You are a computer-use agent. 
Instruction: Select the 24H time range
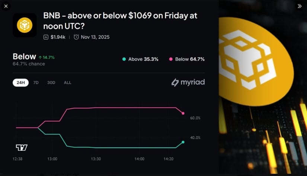(x=20, y=82)
